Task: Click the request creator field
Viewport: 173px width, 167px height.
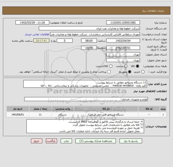Action: click(95, 34)
